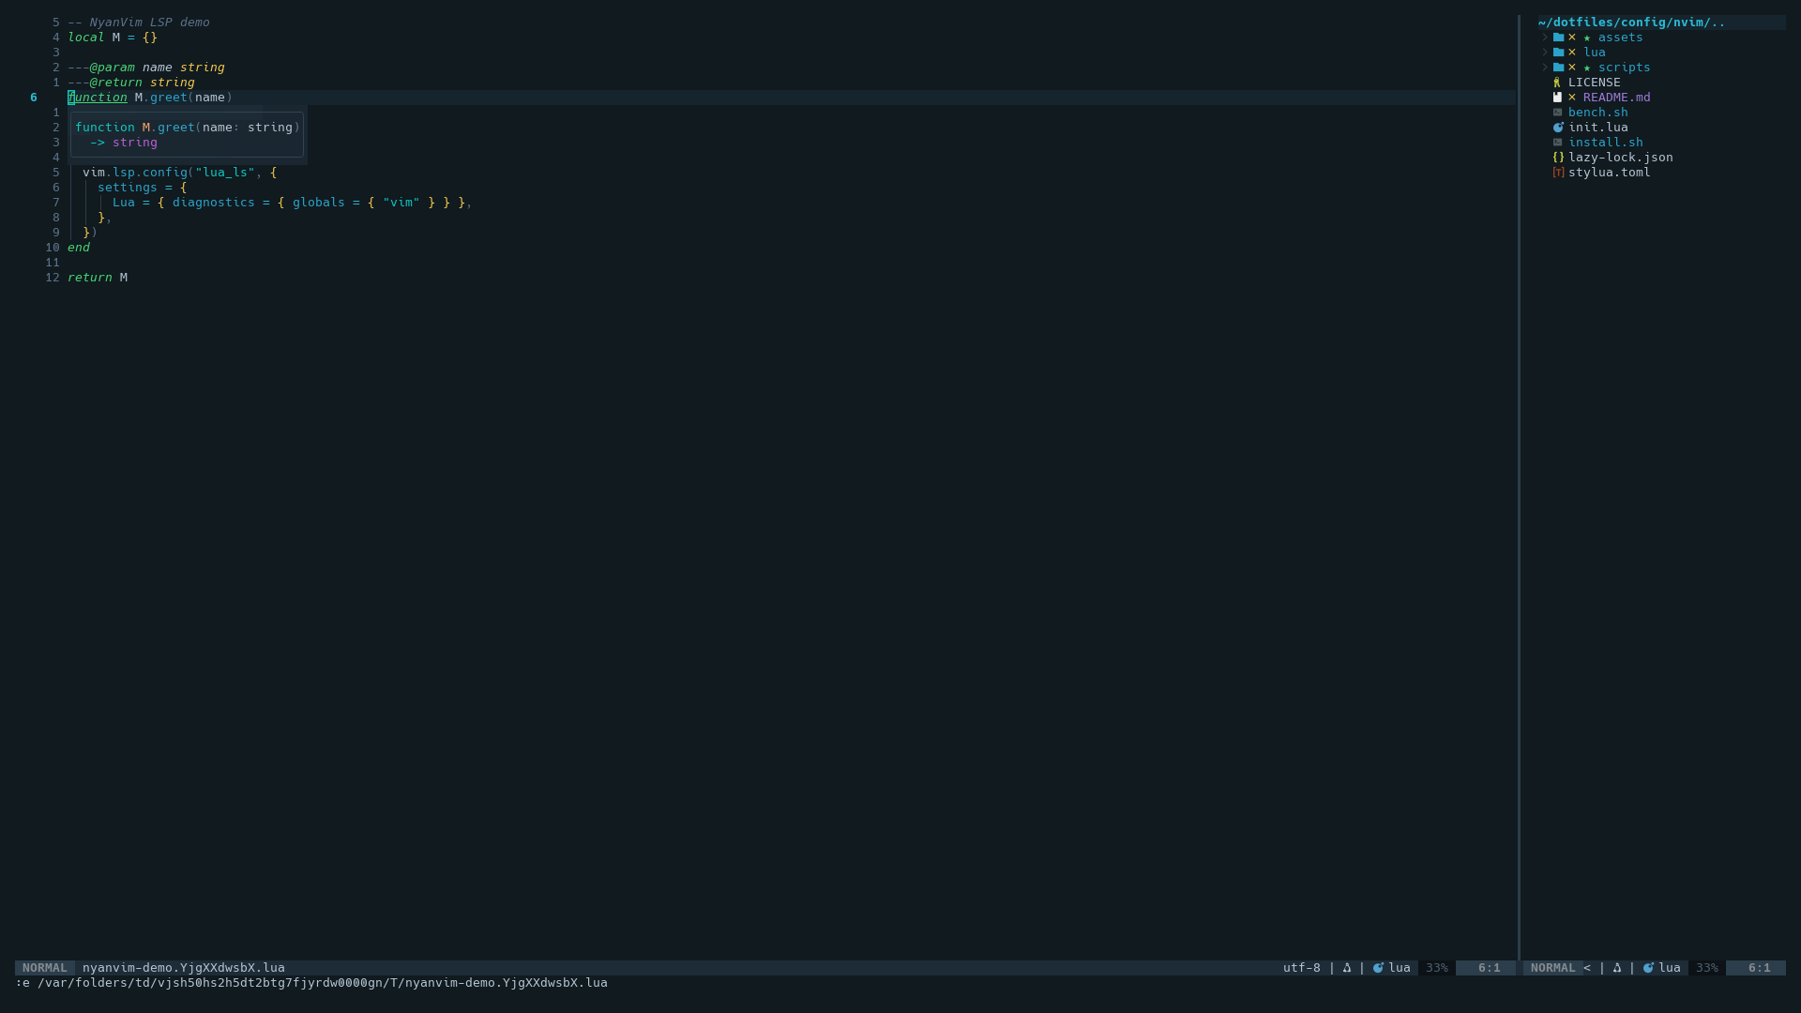The image size is (1801, 1013).
Task: Place cursor on the 'end' keyword line
Action: [x=79, y=248]
